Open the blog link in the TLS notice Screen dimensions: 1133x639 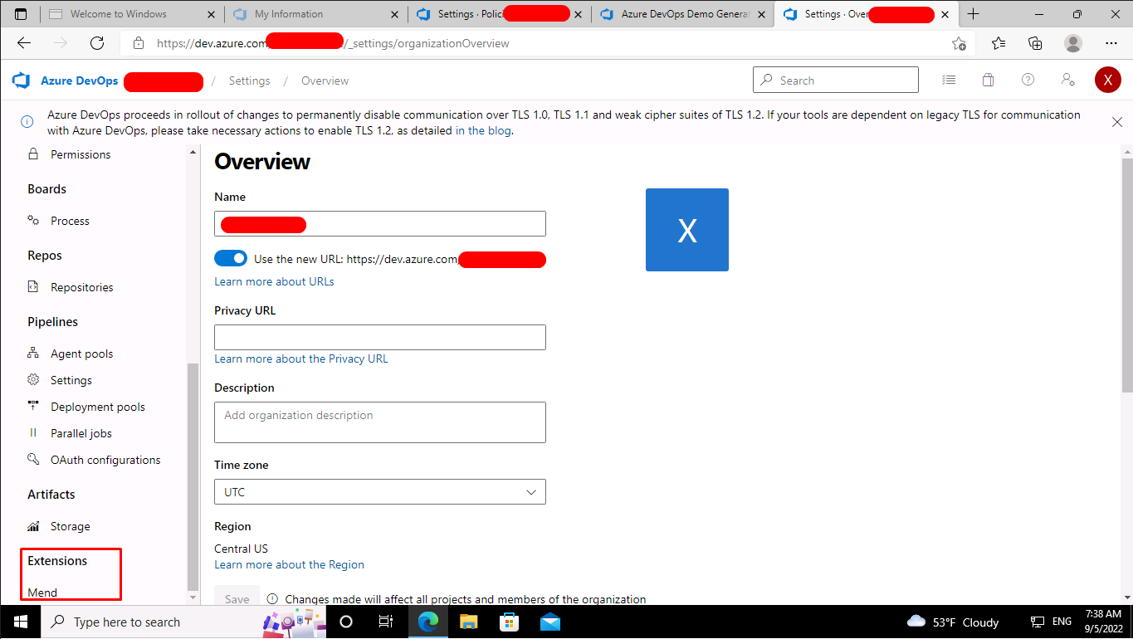tap(484, 130)
